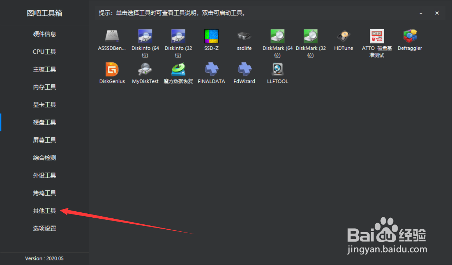
Task: Select the MyDiskTest tool icon
Action: (x=145, y=69)
